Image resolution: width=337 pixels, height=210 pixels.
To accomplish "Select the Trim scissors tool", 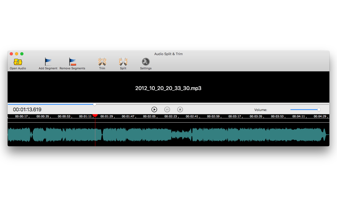I will click(102, 62).
